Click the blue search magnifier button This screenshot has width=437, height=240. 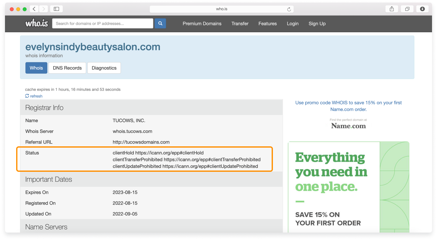(160, 24)
